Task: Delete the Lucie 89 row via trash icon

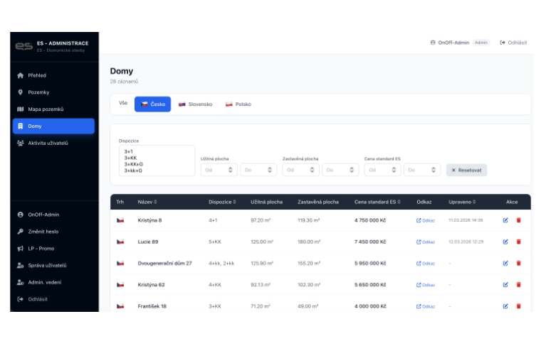Action: (x=518, y=242)
